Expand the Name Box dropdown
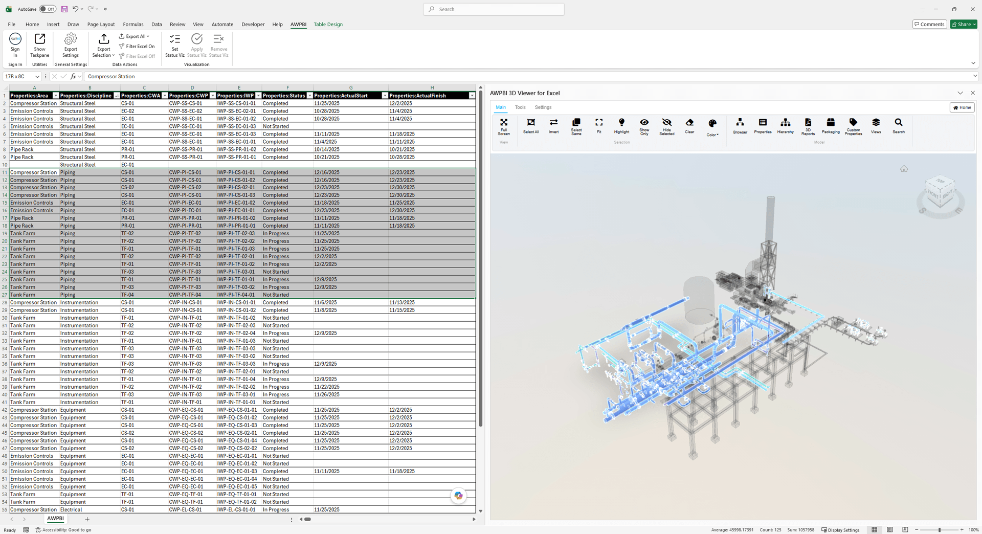This screenshot has height=534, width=982. 37,76
